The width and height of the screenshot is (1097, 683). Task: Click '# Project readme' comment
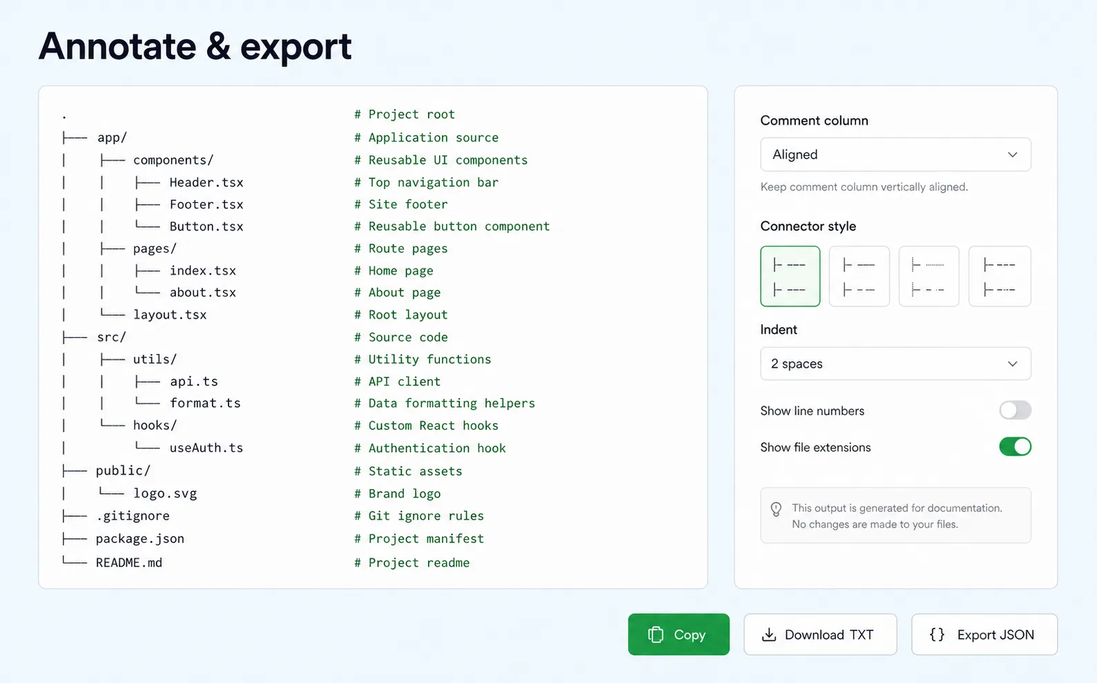411,562
